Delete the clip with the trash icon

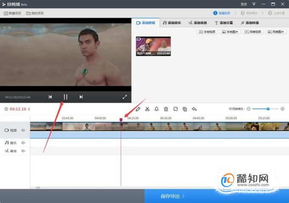pyautogui.click(x=166, y=109)
